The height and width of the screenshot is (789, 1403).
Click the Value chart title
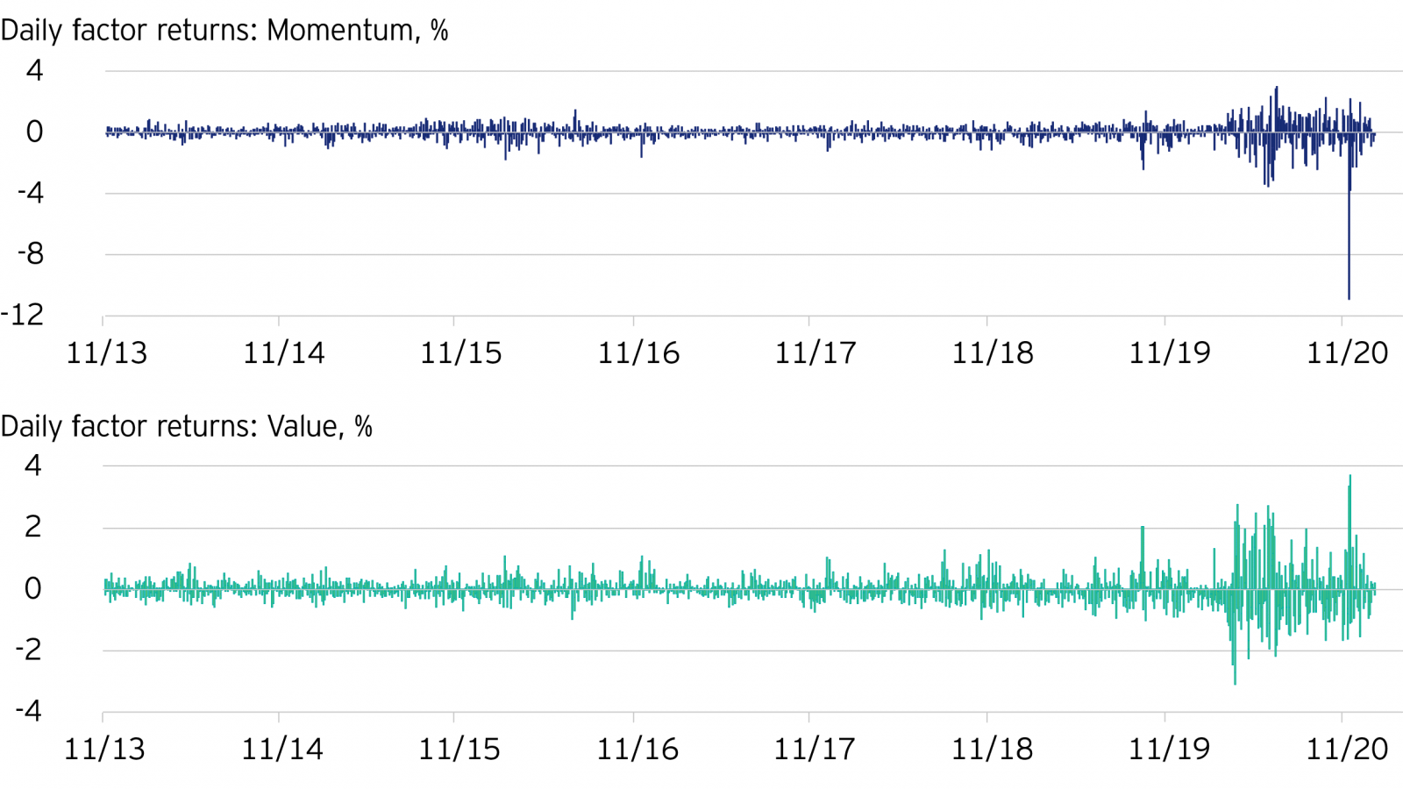[x=187, y=427]
